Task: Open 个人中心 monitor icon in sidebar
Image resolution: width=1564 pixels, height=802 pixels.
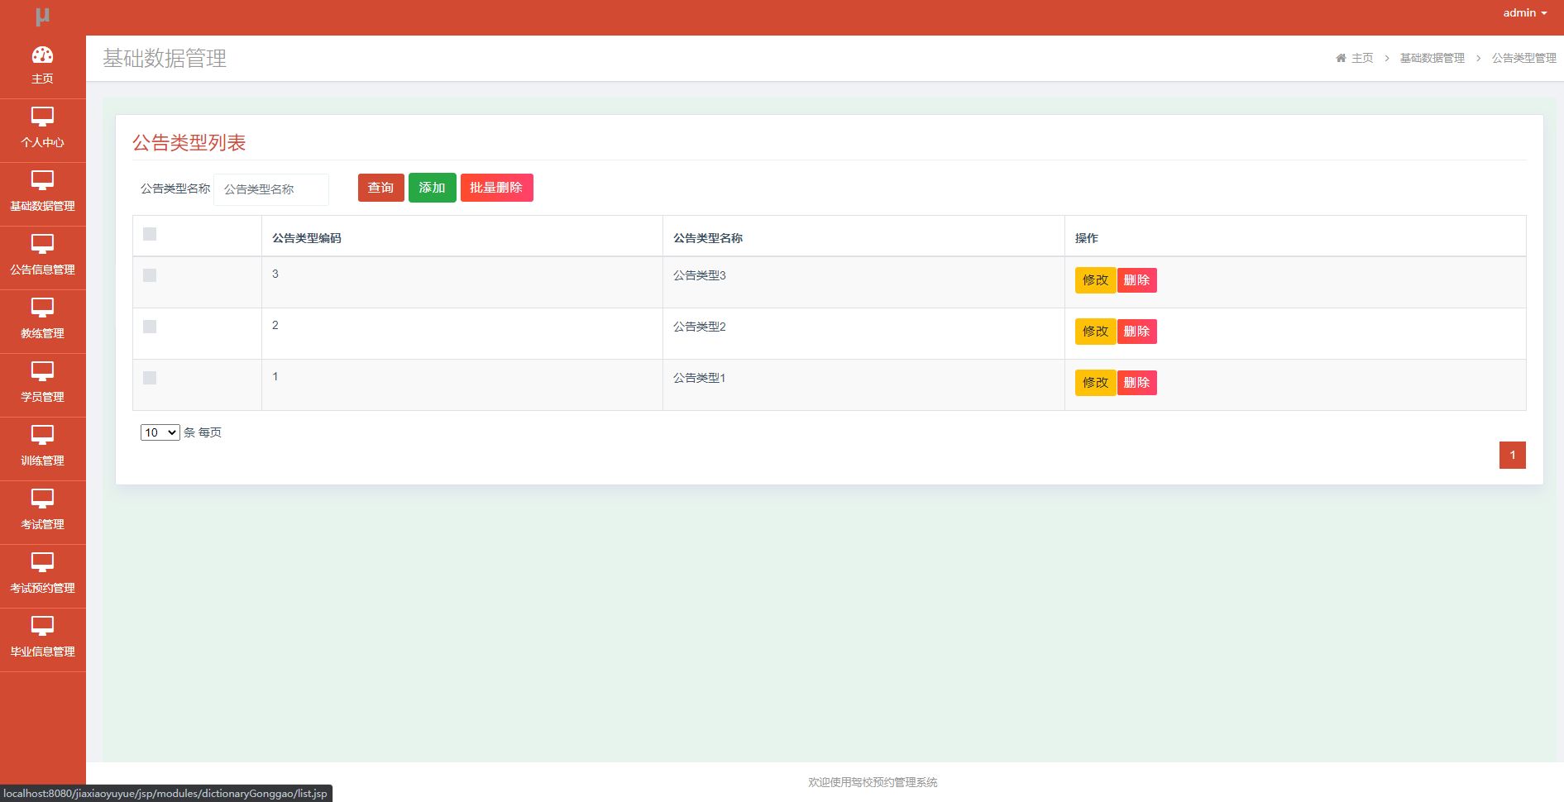Action: coord(42,117)
